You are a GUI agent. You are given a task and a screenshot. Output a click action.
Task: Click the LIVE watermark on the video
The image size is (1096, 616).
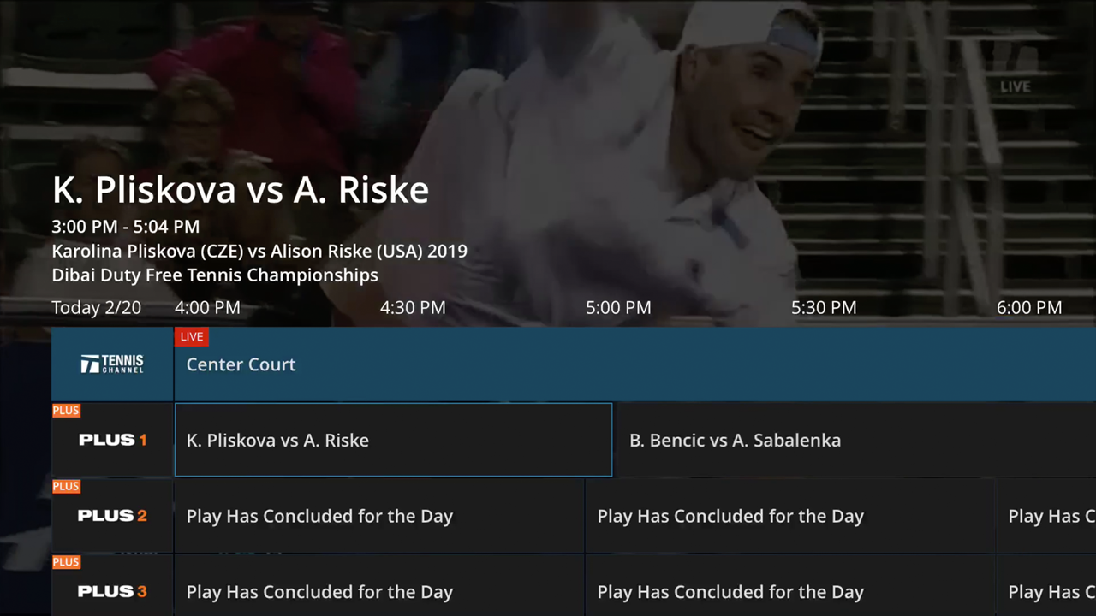1015,86
